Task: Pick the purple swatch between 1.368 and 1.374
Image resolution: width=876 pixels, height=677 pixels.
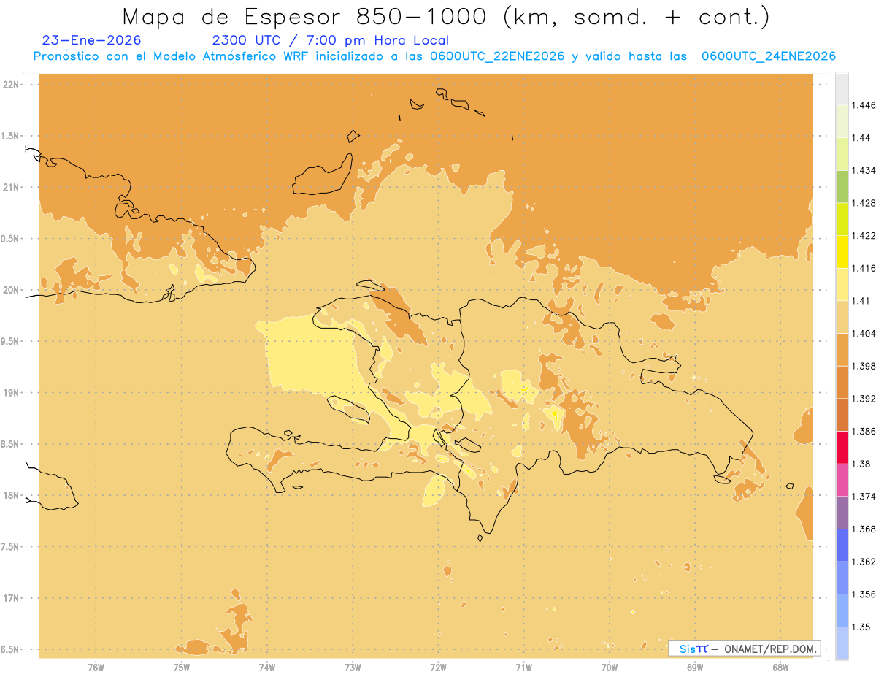Action: (842, 513)
